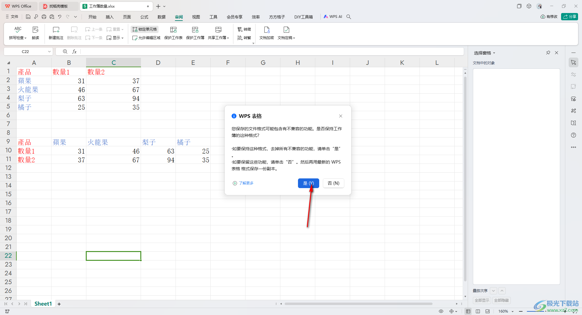The width and height of the screenshot is (582, 315).
Task: Click the search magnifier icon in ribbon
Action: (349, 17)
